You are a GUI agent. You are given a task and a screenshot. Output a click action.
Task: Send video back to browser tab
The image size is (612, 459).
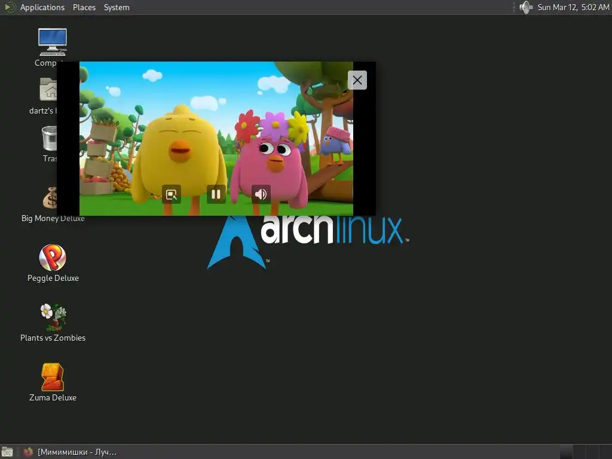click(x=172, y=194)
